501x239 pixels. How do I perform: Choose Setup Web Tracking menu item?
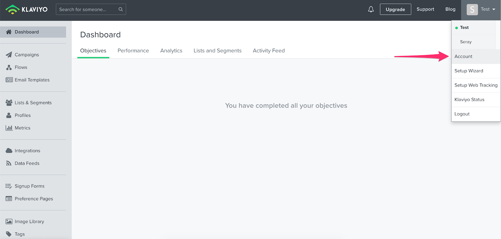coord(476,85)
